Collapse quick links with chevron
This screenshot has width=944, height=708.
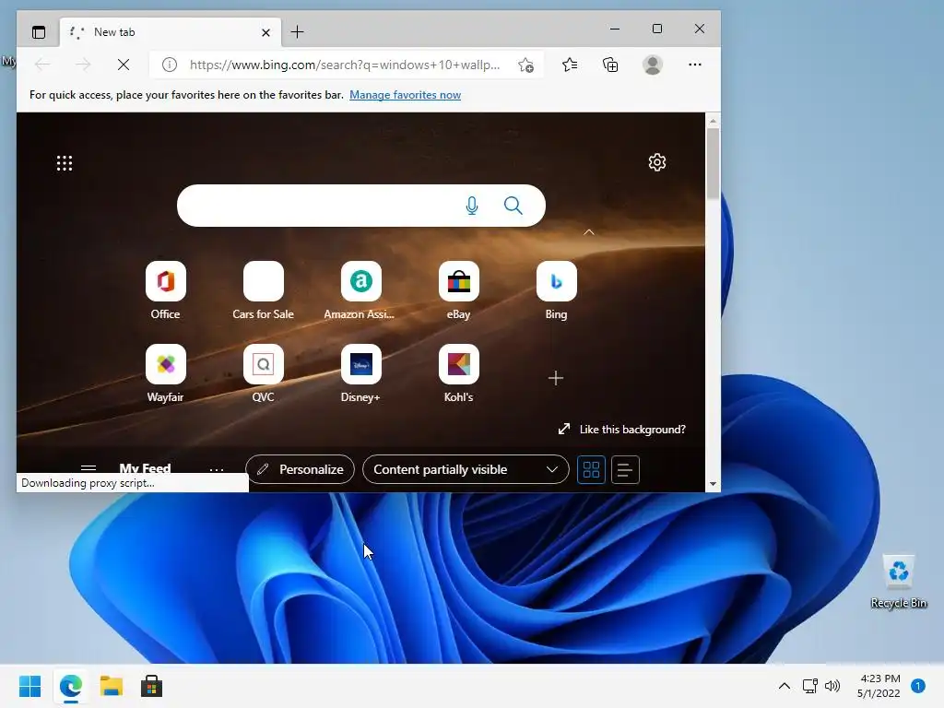pyautogui.click(x=589, y=231)
